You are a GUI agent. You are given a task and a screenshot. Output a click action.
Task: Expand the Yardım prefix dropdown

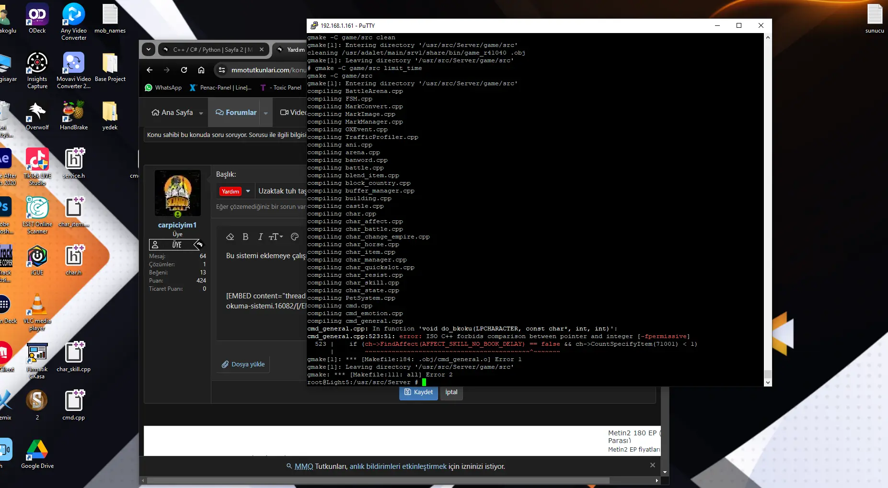[x=248, y=191]
